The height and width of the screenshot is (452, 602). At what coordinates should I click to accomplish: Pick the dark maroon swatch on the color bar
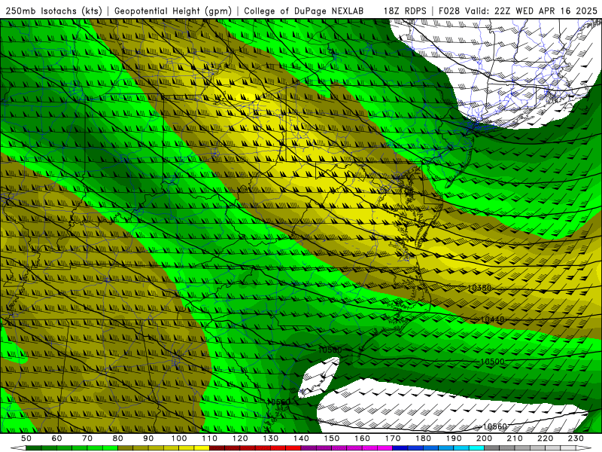point(217,448)
